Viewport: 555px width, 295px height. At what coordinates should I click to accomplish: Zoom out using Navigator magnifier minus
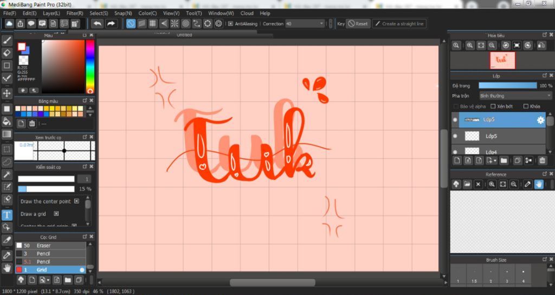492,45
